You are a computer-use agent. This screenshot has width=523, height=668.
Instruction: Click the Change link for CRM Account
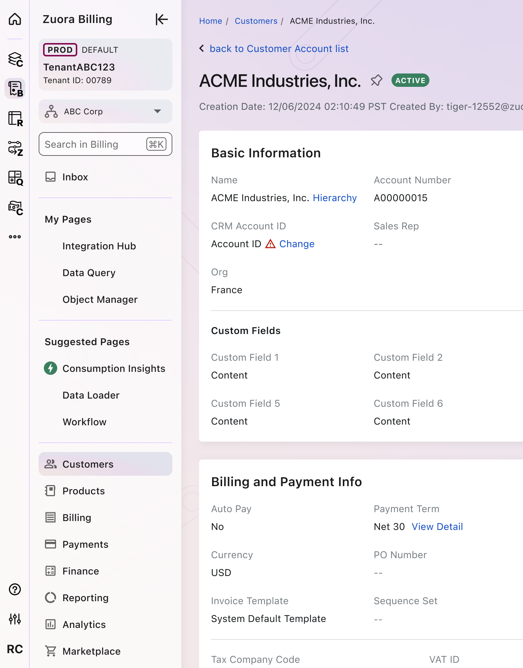pos(297,244)
